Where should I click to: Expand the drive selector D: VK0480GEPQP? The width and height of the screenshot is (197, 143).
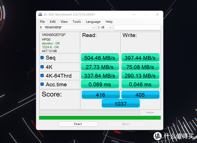(67, 27)
